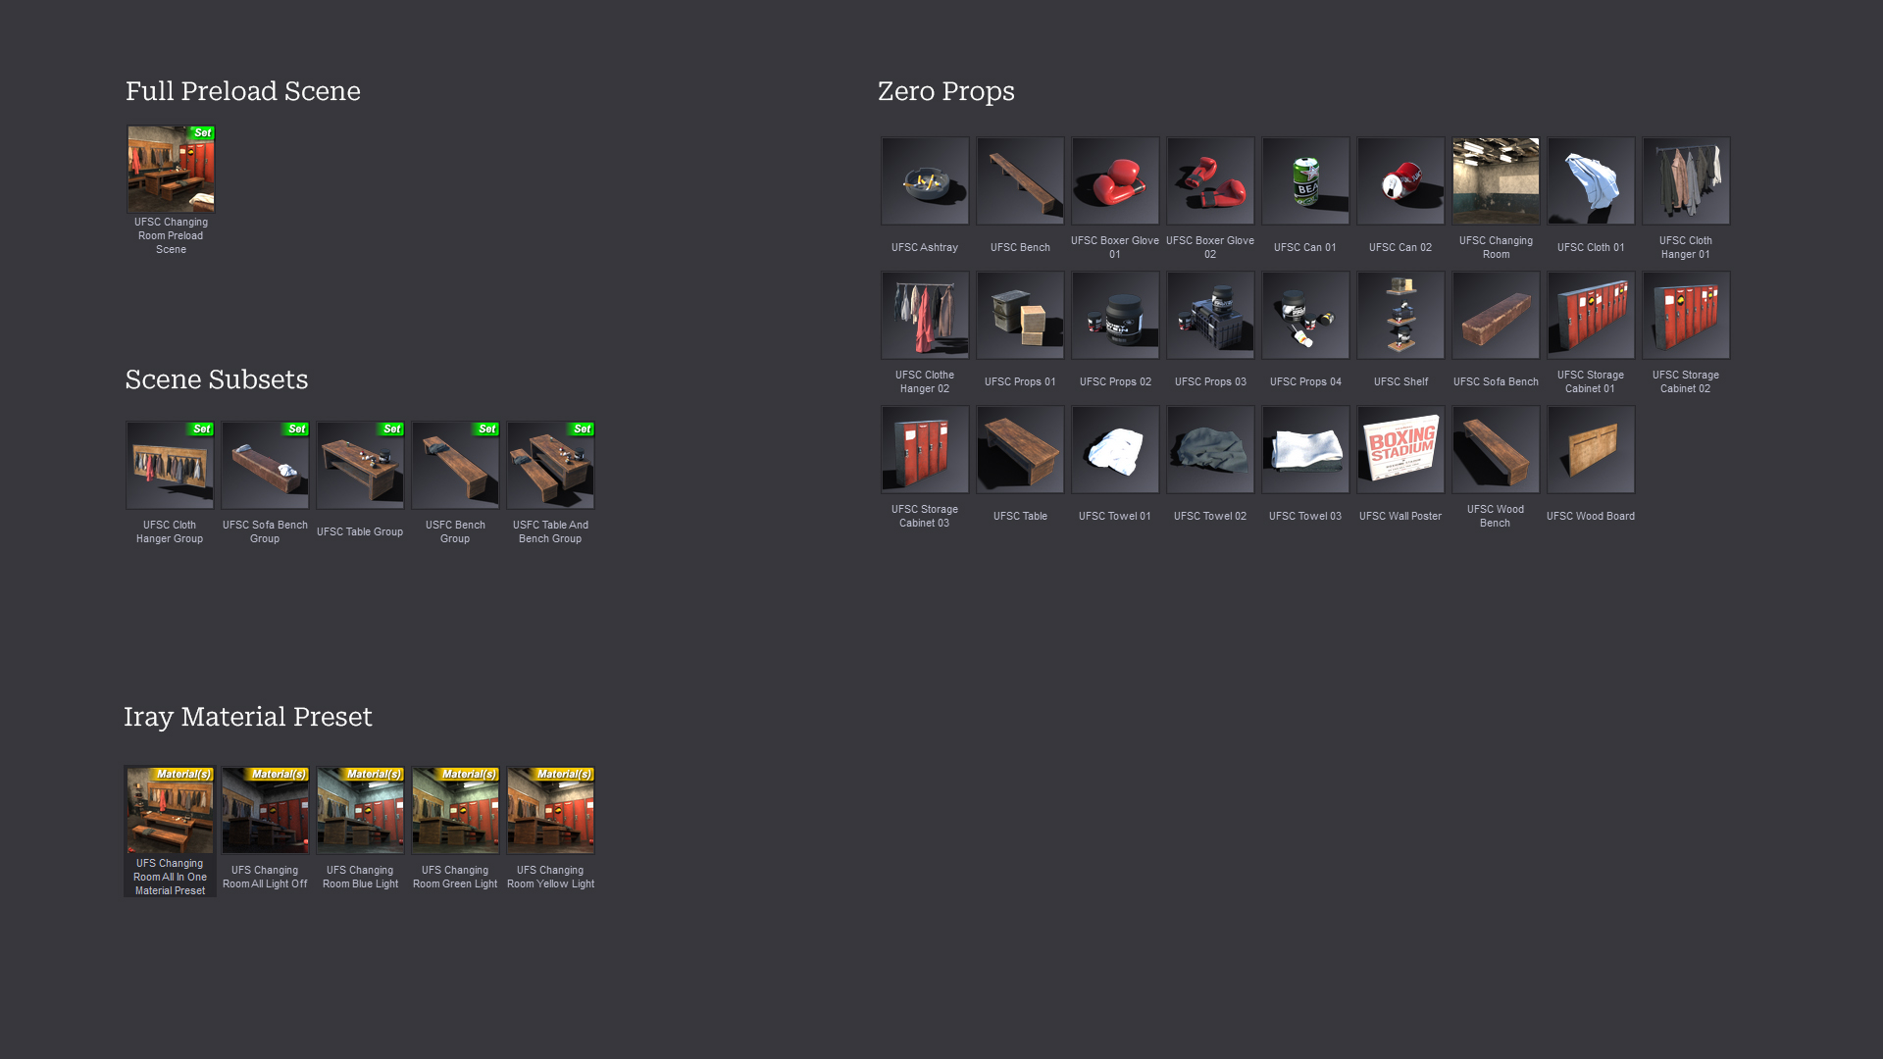Load the UFSC Cloth Hanger Group subset
Screen dimensions: 1883x1059
click(170, 465)
